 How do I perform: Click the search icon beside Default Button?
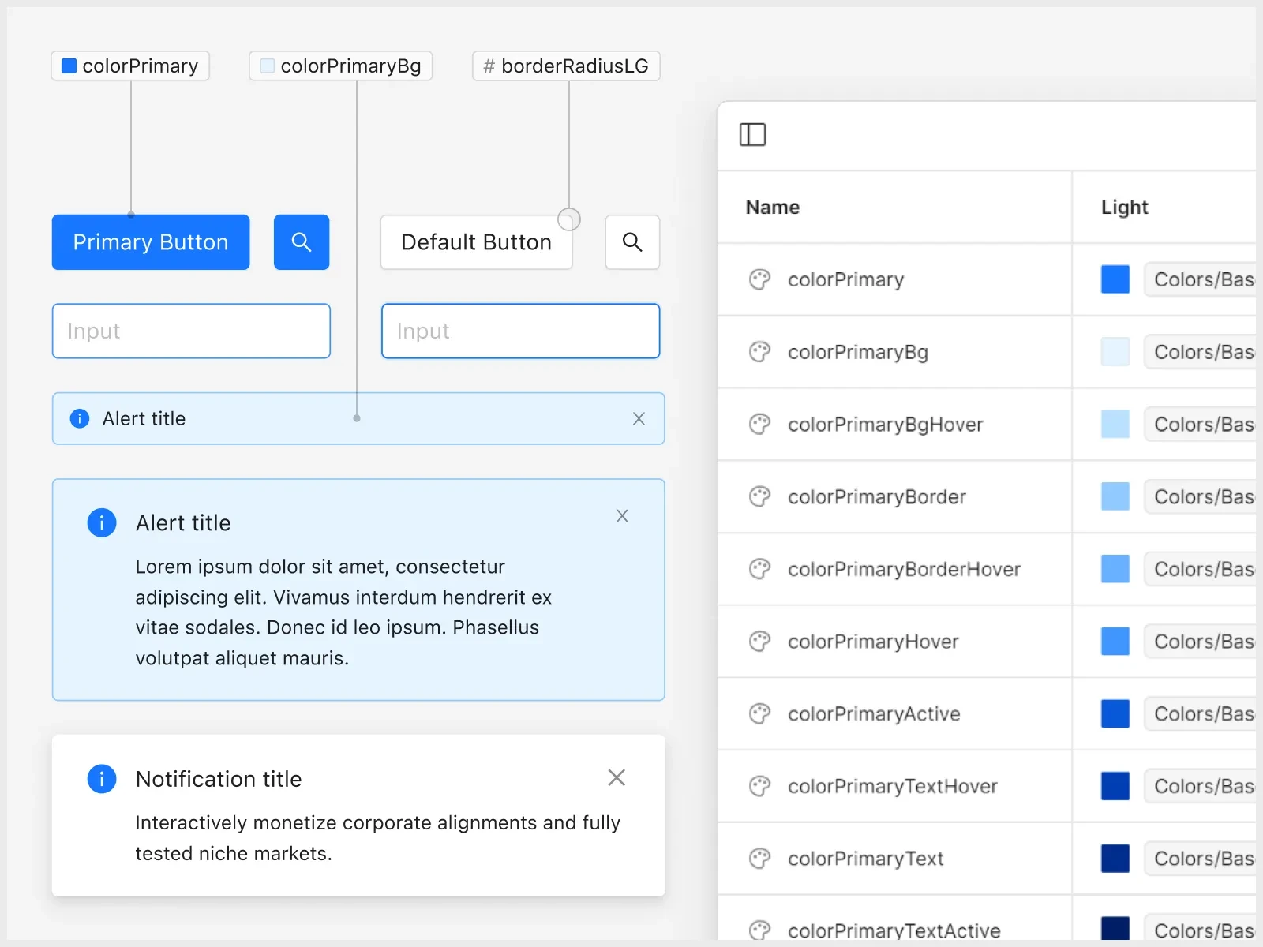click(631, 242)
